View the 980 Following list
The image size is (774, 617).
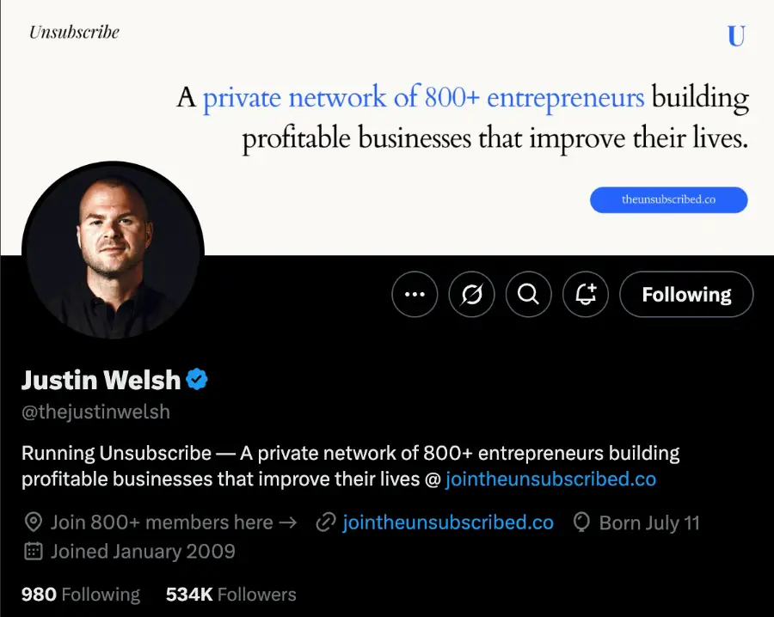(x=80, y=594)
